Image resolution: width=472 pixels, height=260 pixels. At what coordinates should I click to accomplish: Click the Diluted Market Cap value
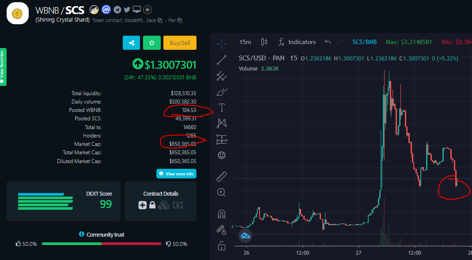coord(183,161)
